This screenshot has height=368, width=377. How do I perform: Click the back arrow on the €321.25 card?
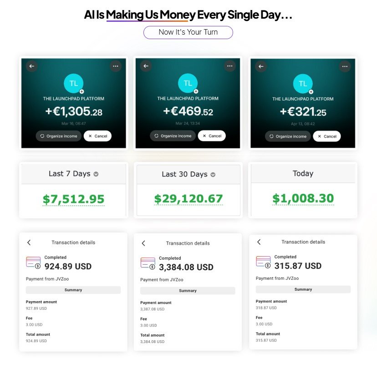[261, 66]
